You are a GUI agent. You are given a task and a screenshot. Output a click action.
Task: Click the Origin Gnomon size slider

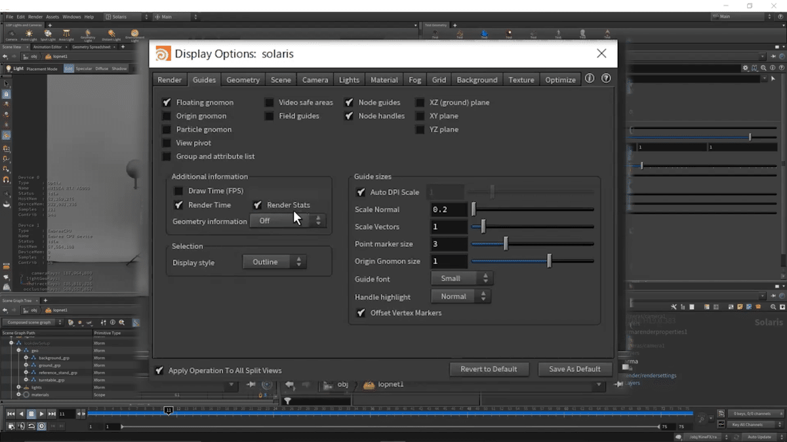[x=533, y=261]
